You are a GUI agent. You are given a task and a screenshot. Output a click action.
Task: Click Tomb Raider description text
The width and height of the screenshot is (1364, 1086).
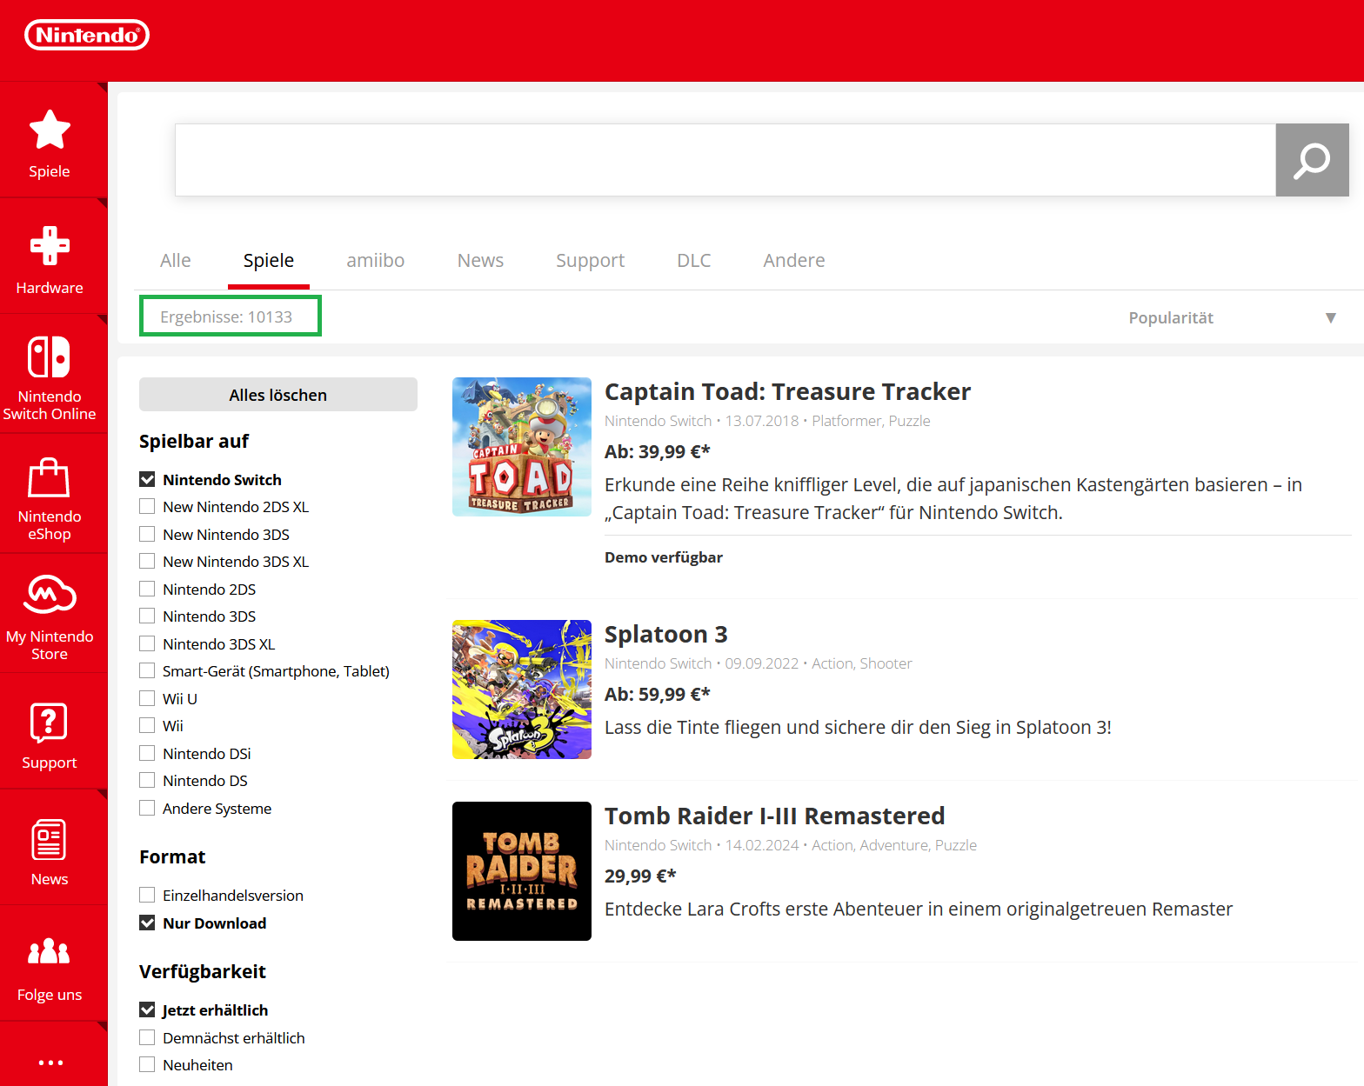(x=919, y=909)
